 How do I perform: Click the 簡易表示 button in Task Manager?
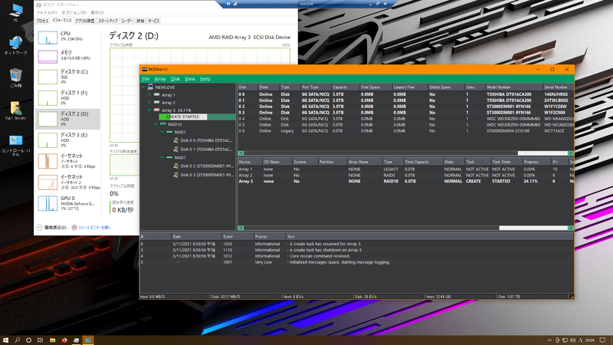click(56, 228)
